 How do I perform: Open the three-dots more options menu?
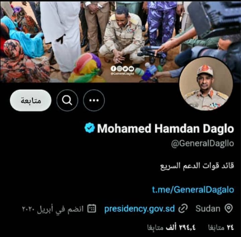click(94, 100)
